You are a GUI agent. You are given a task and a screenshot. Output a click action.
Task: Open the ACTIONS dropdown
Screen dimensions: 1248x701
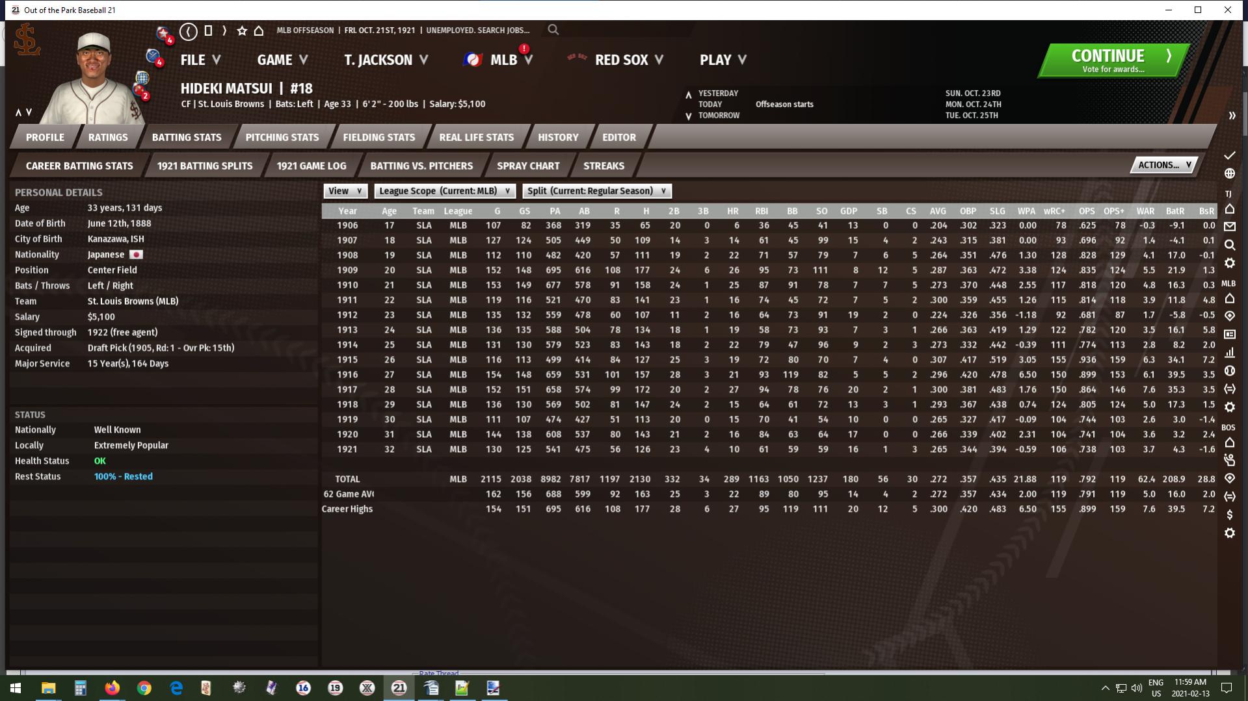1163,165
